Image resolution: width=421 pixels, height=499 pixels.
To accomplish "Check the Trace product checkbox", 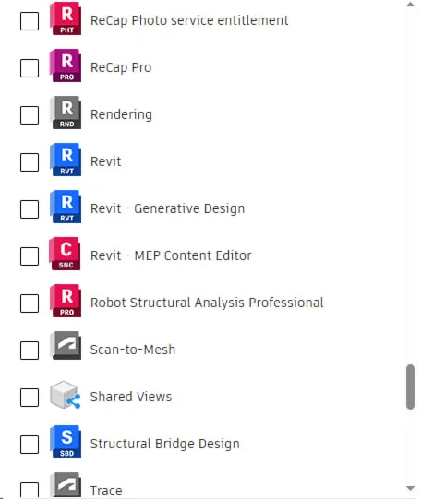I will click(30, 491).
